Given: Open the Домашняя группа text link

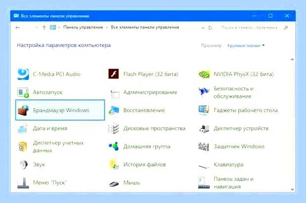Looking at the screenshot, I should pyautogui.click(x=147, y=147).
